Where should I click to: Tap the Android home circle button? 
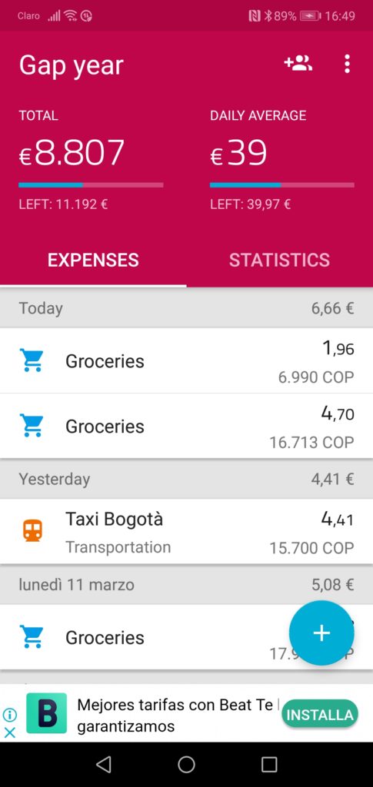186,765
